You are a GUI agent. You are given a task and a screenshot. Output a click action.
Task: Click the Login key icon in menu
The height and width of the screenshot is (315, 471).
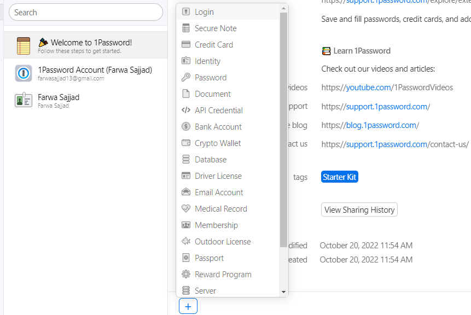click(185, 12)
